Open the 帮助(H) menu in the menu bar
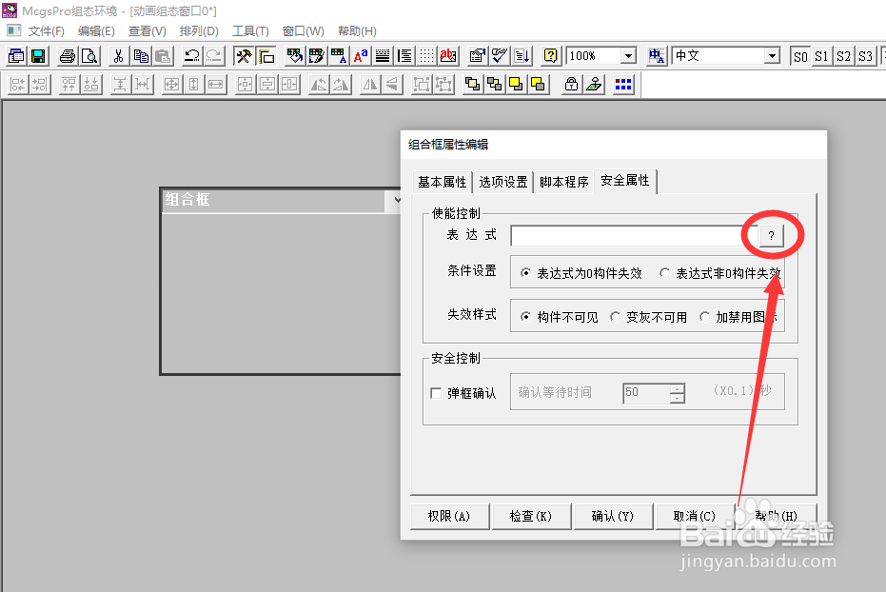This screenshot has width=886, height=592. [x=357, y=31]
